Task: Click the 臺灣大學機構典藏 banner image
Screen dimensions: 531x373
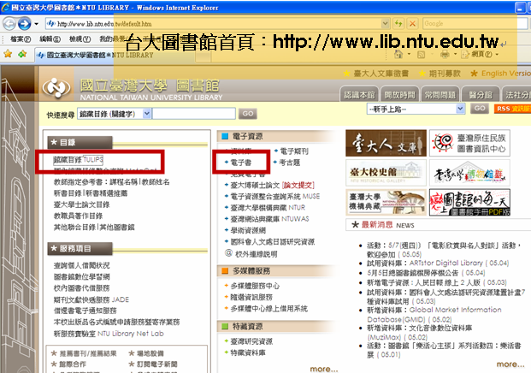Action: pos(386,202)
